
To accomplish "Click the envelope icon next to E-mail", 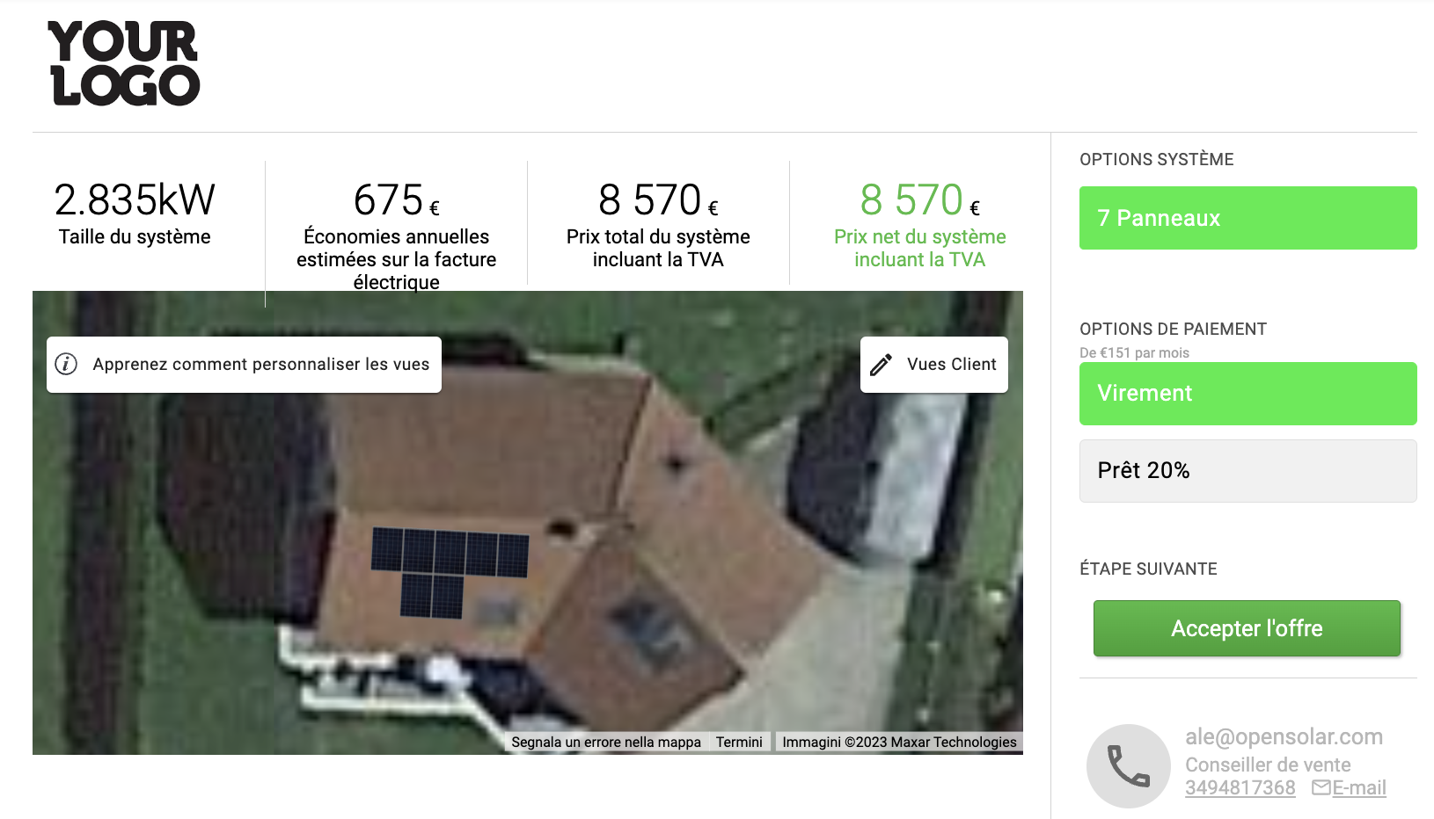I will 1321,787.
